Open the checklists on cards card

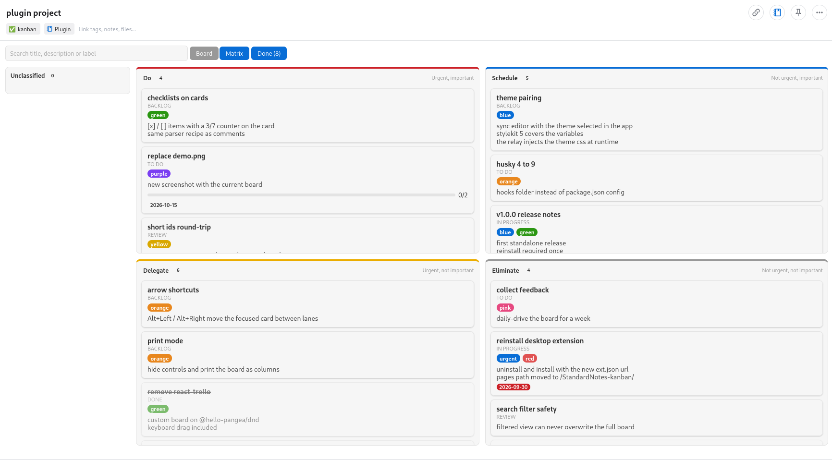pos(307,116)
